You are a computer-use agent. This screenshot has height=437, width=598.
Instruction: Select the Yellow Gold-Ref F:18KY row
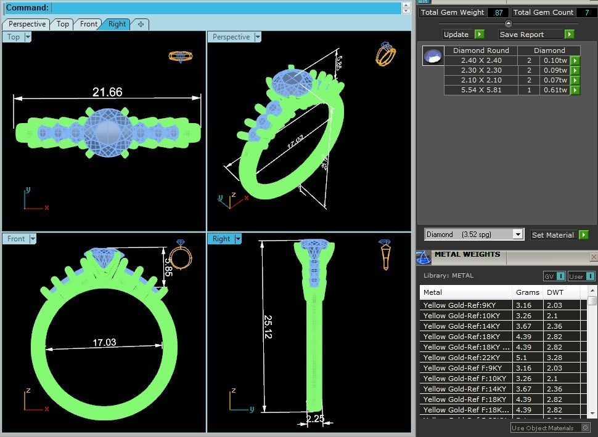(504, 399)
